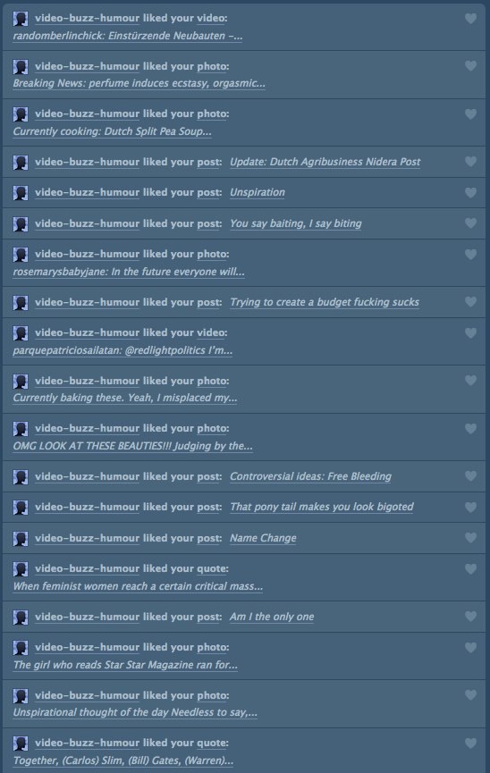Open 'That pony tail makes you look bigoted'
This screenshot has height=773, width=490.
[x=322, y=507]
